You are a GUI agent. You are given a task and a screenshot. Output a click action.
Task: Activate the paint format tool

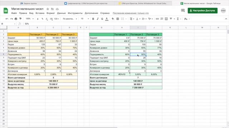point(20,19)
